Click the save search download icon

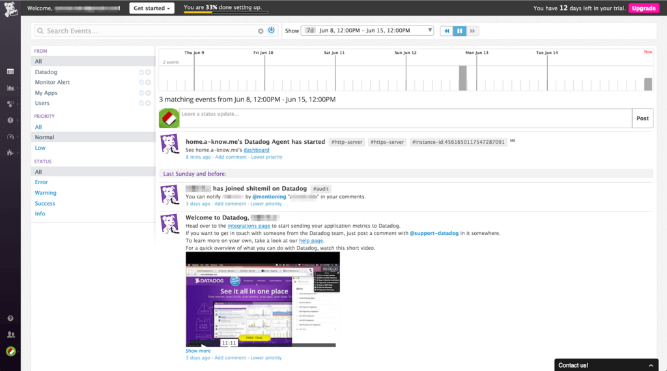coord(272,30)
